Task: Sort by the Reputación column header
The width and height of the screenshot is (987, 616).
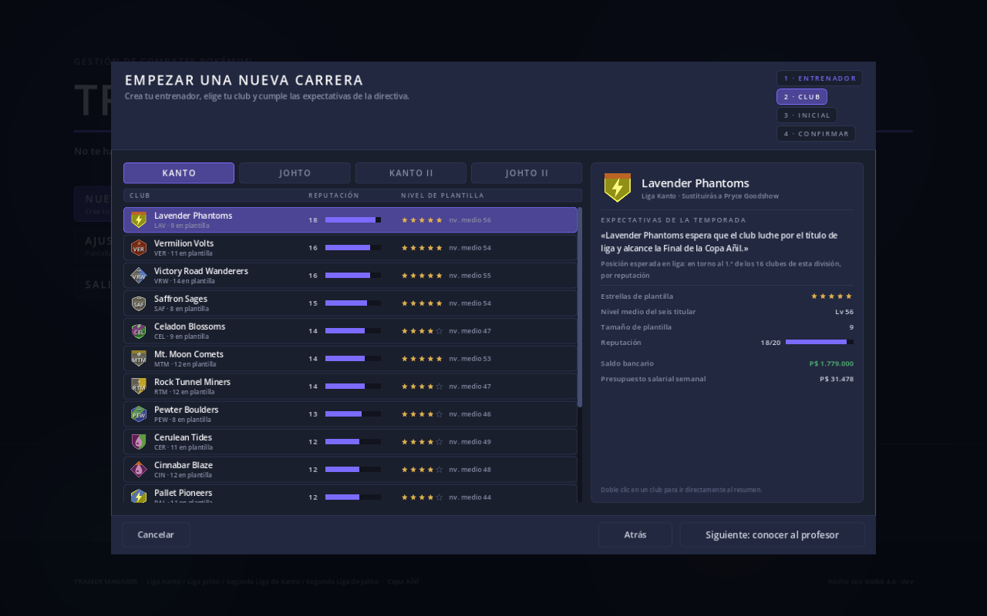Action: pyautogui.click(x=334, y=196)
